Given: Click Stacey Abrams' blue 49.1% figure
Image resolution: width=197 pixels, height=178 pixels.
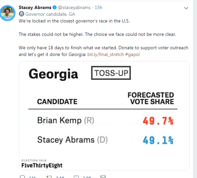Looking at the screenshot, I should [158, 140].
